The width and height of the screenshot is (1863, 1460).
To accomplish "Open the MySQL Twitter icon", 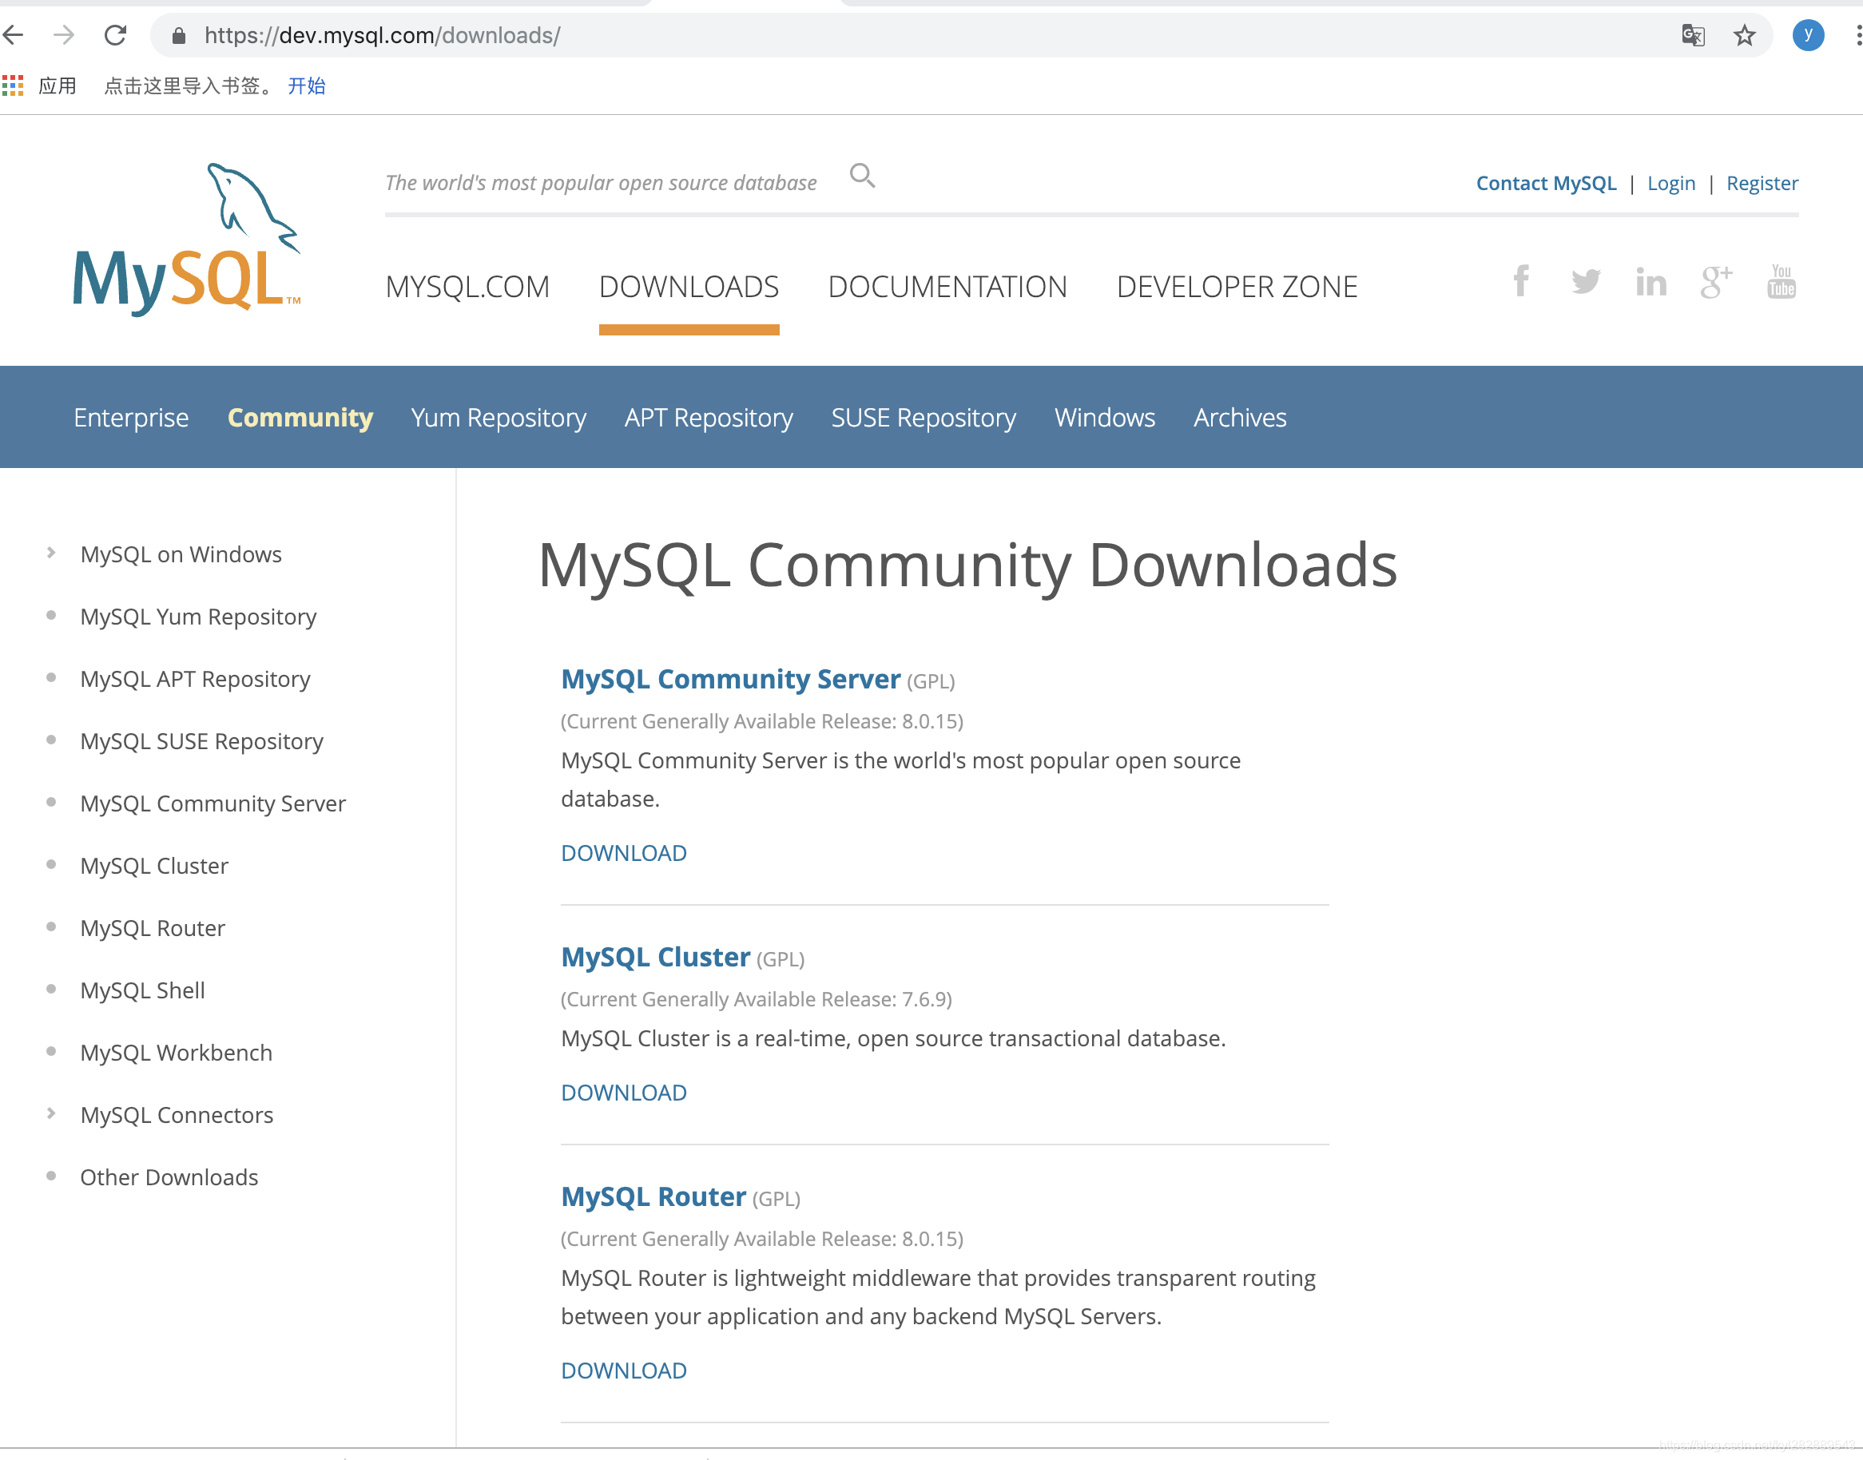I will tap(1586, 281).
